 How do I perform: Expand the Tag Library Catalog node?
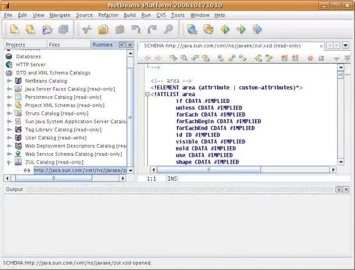point(9,130)
